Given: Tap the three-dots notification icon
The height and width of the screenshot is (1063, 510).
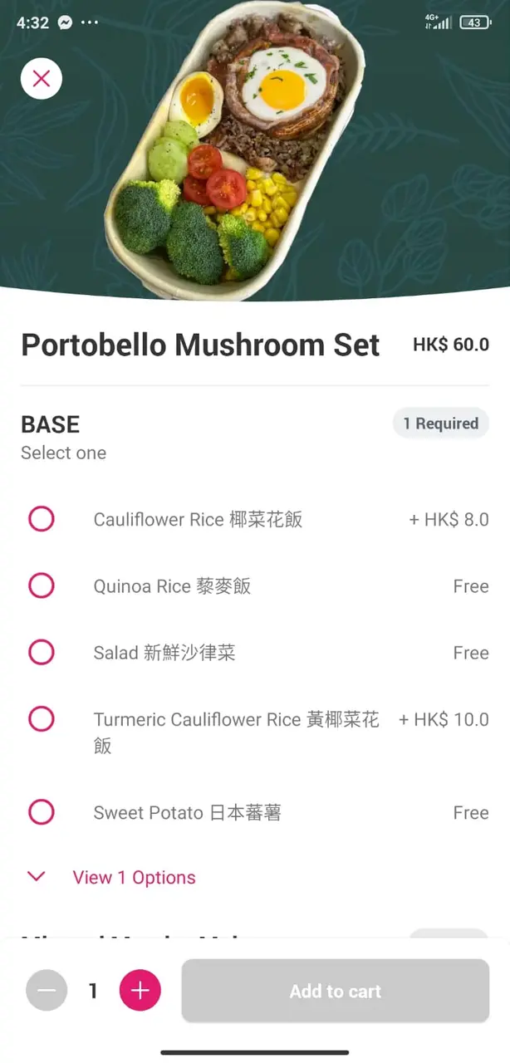Looking at the screenshot, I should 89,22.
